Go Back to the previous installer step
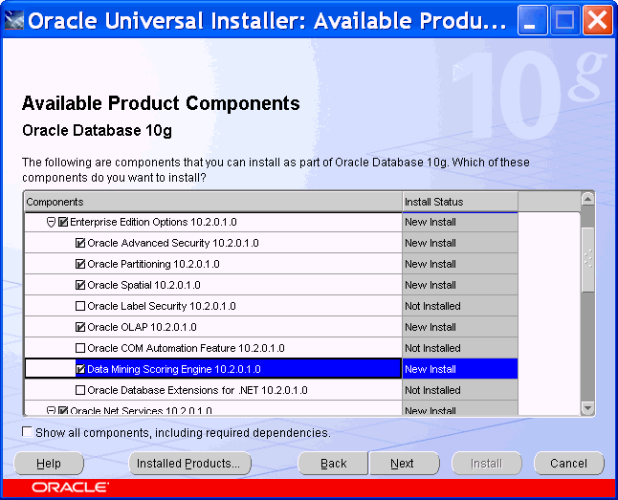Screen dimensions: 618x500 point(333,464)
